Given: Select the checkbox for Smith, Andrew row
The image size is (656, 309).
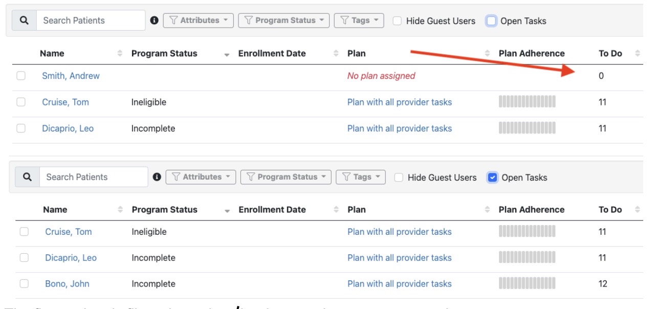Looking at the screenshot, I should point(21,76).
